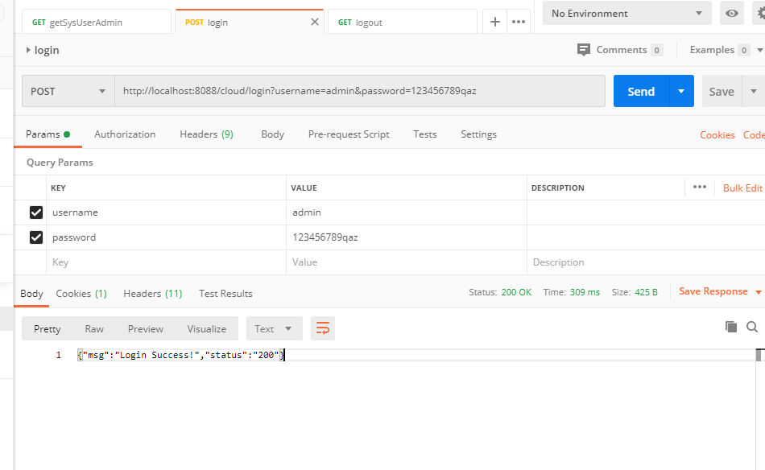Select Preview response view
The height and width of the screenshot is (470, 765).
(146, 328)
